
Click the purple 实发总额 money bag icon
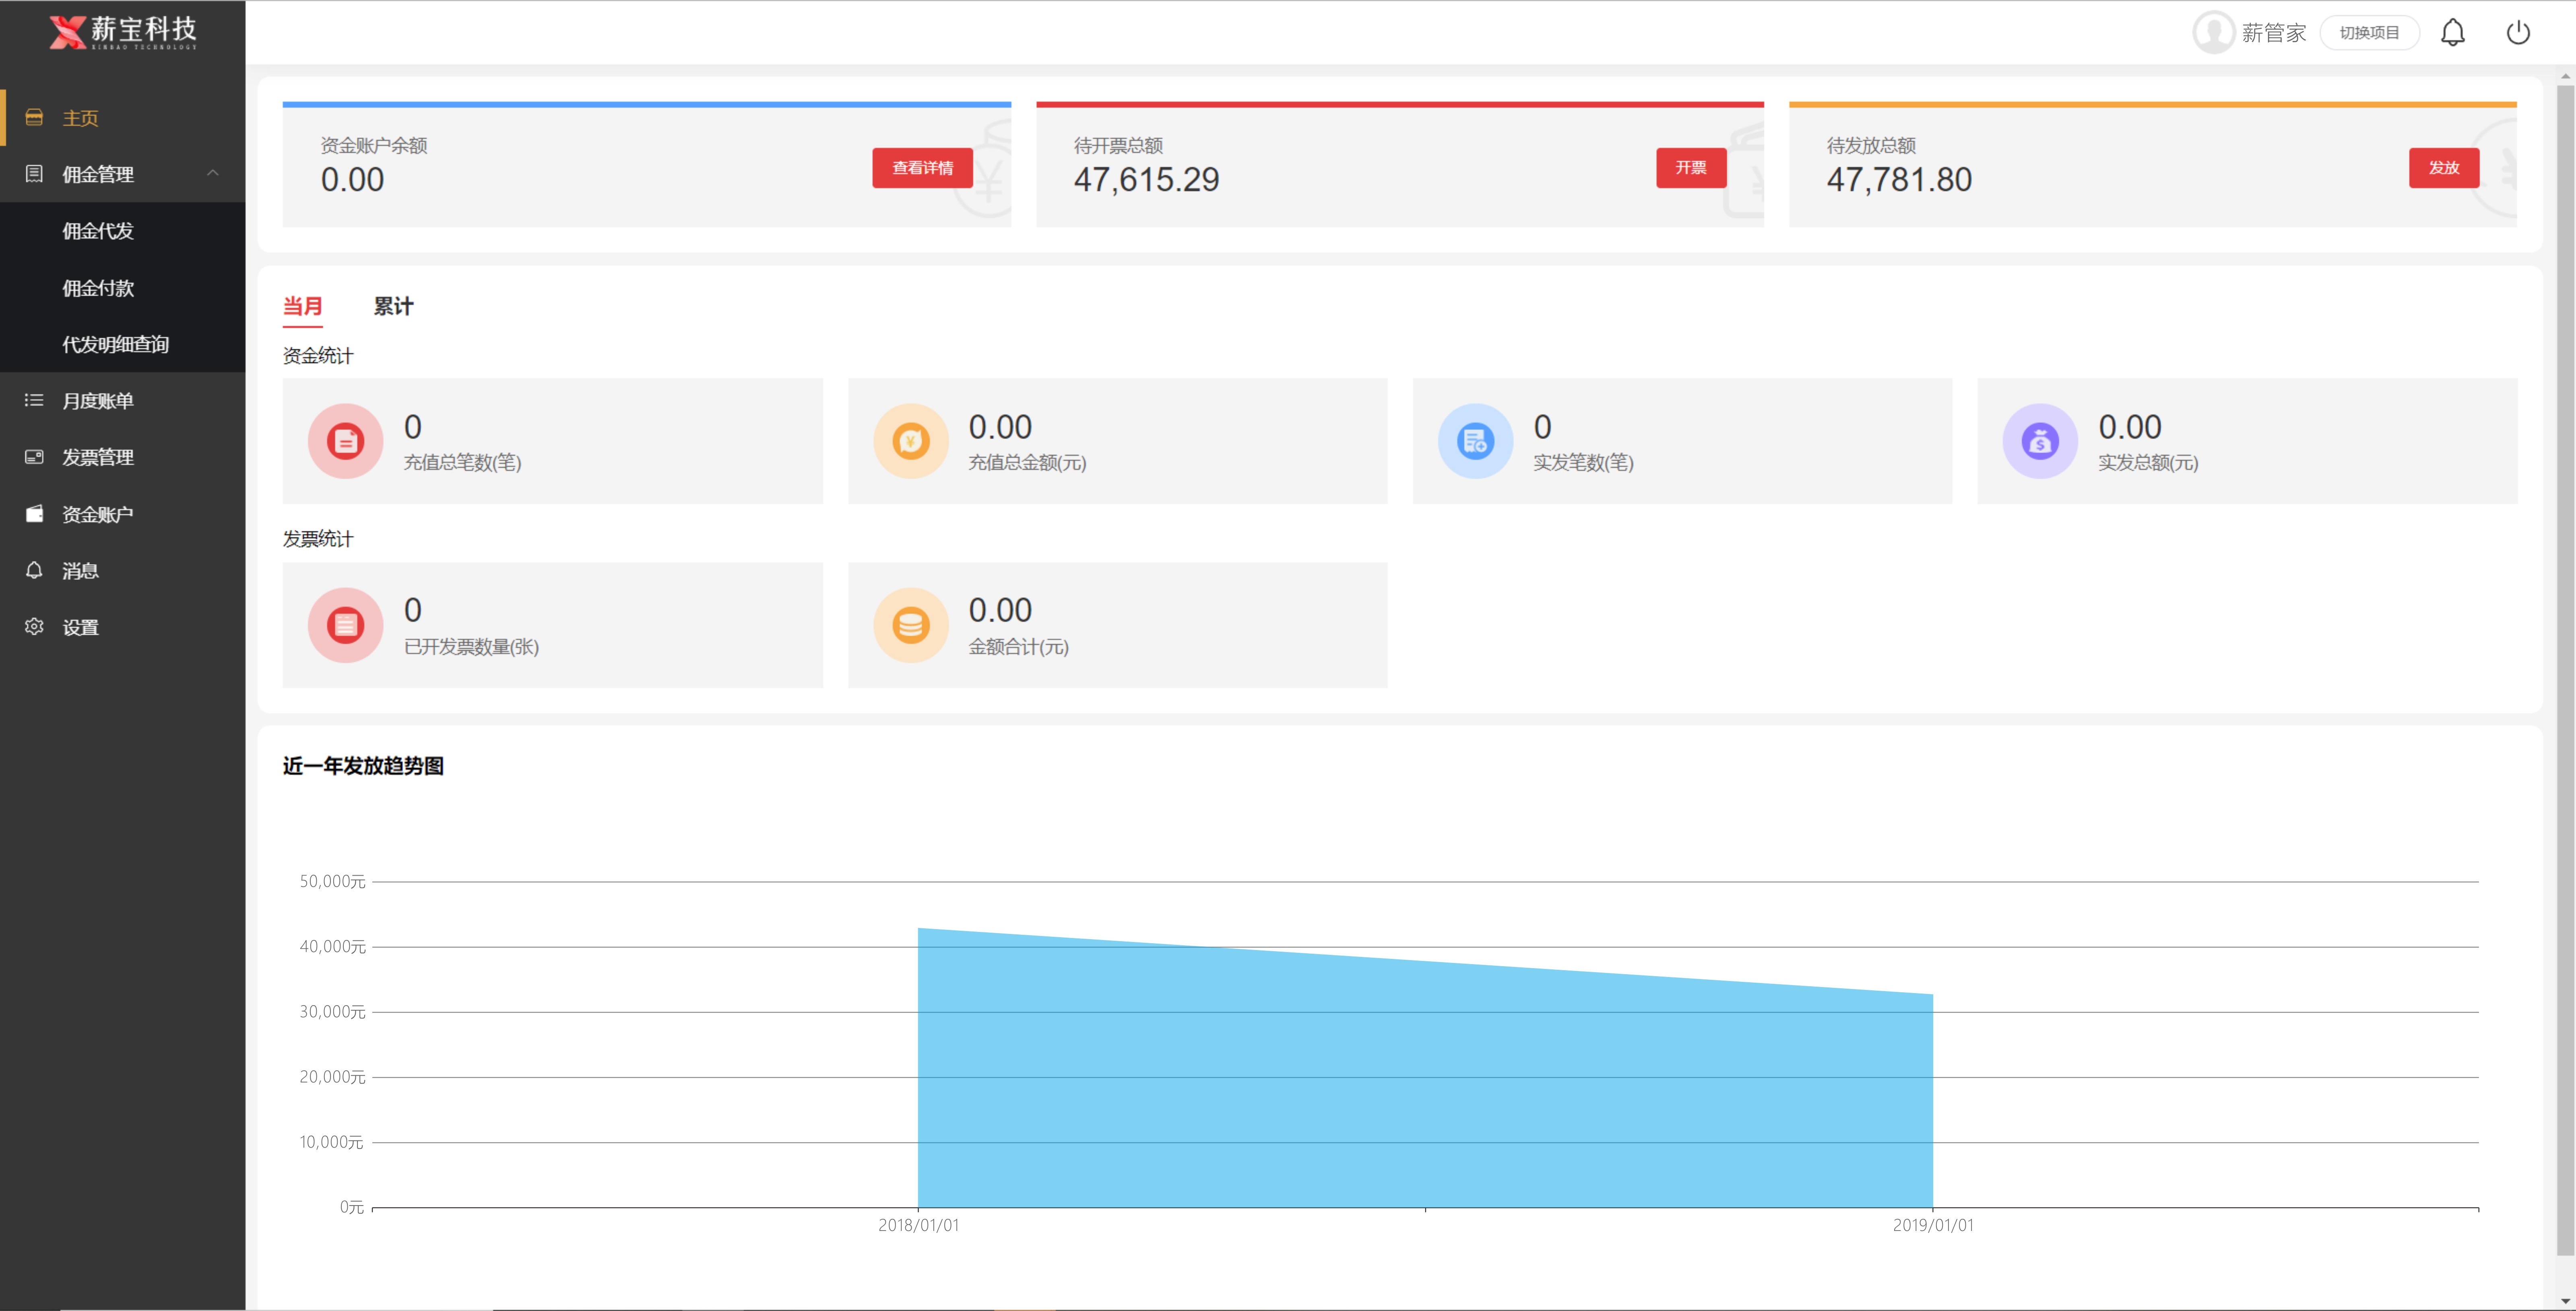pos(2040,441)
